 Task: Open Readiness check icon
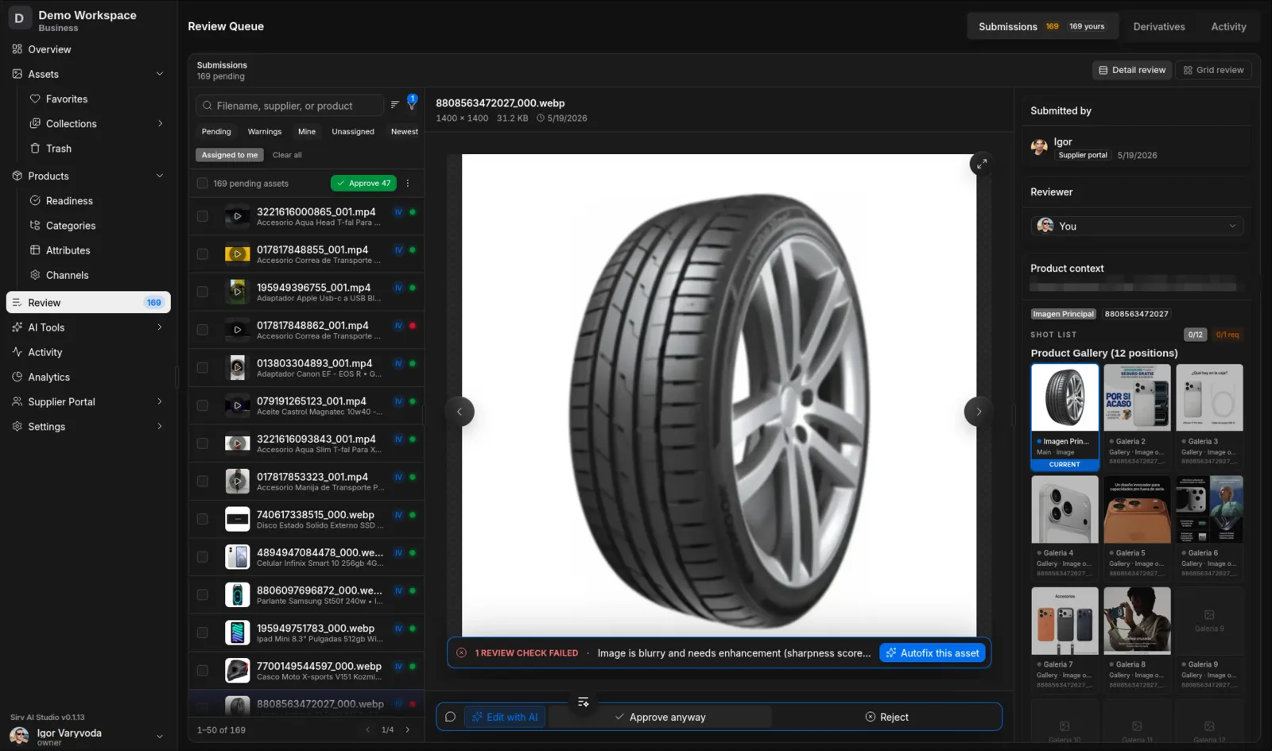point(35,201)
